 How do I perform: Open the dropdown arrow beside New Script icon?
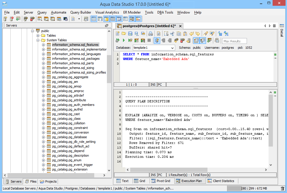tap(79, 19)
